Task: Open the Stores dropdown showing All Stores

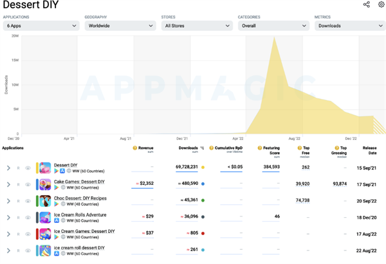Action: (197, 26)
